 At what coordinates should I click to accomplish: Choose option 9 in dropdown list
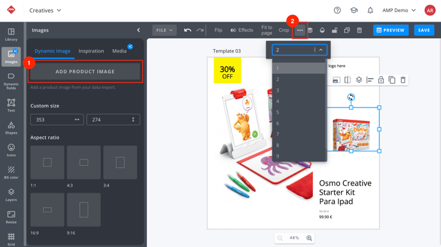click(x=299, y=156)
